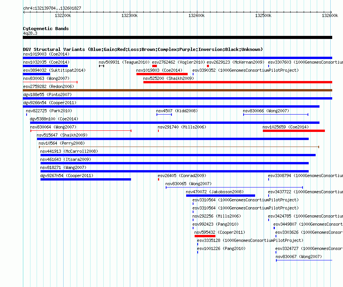Click nsv595432 (Cooper2011) label
343x287 pixels.
coord(220,232)
